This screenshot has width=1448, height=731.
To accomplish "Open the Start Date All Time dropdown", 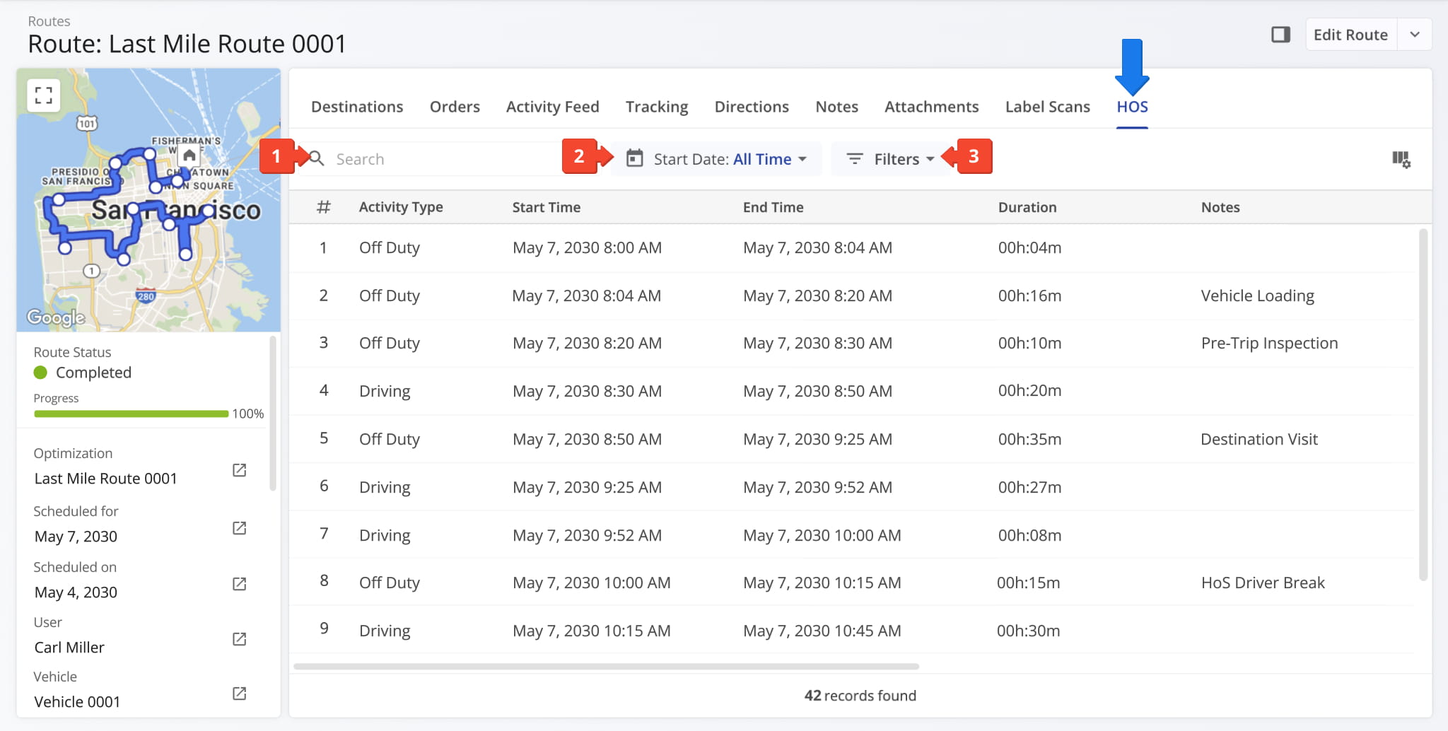I will tap(717, 159).
